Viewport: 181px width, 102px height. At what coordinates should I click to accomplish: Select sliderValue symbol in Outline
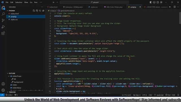[x=17, y=88]
